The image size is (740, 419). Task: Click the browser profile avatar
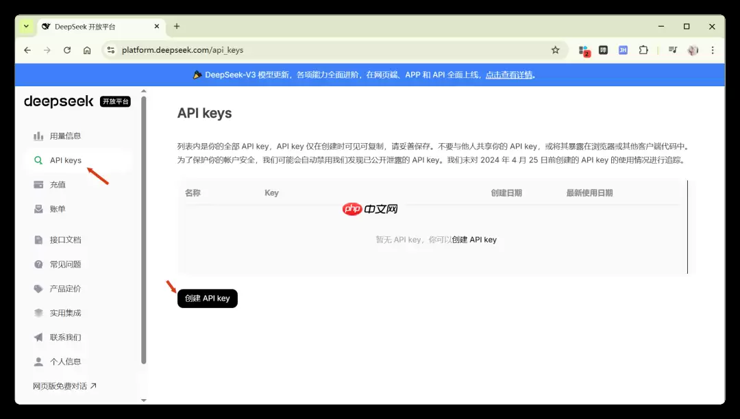pos(693,50)
